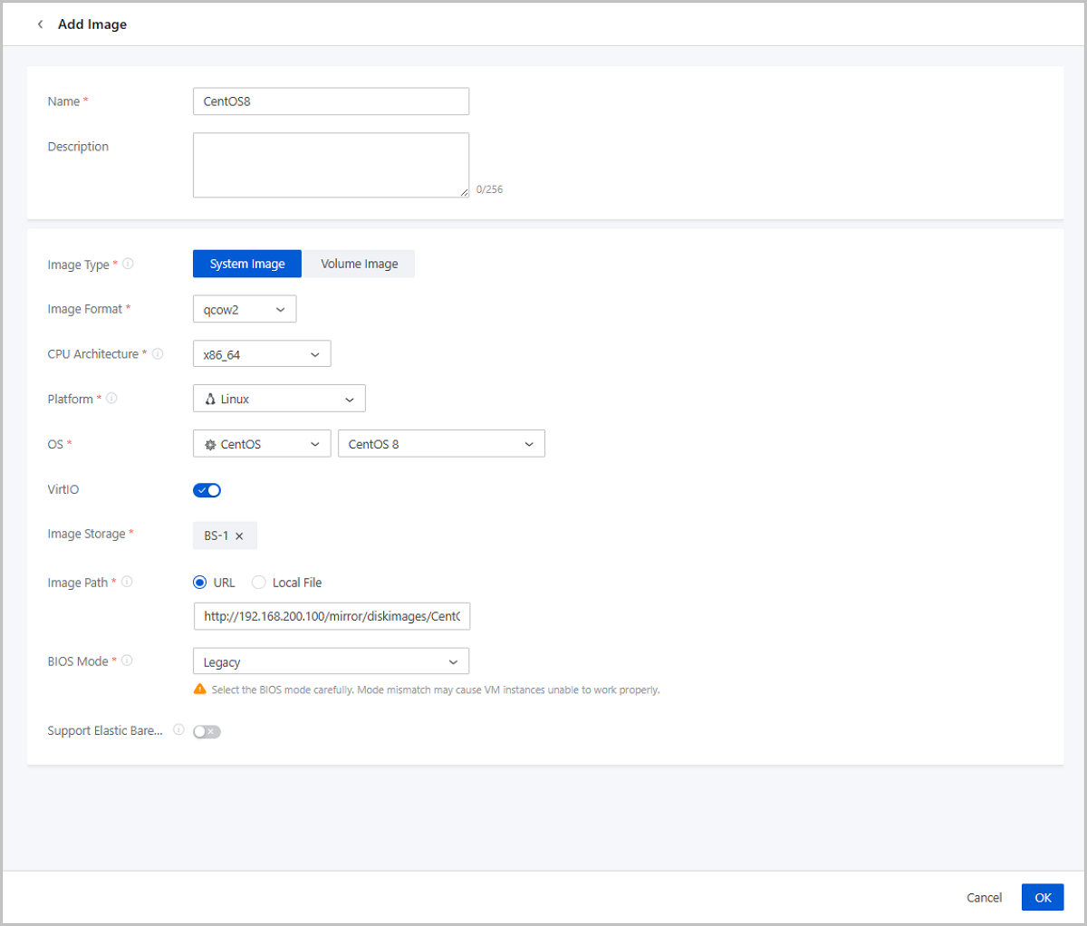Click the info icon beside CPU Architecture
The image size is (1087, 926).
pyautogui.click(x=158, y=353)
